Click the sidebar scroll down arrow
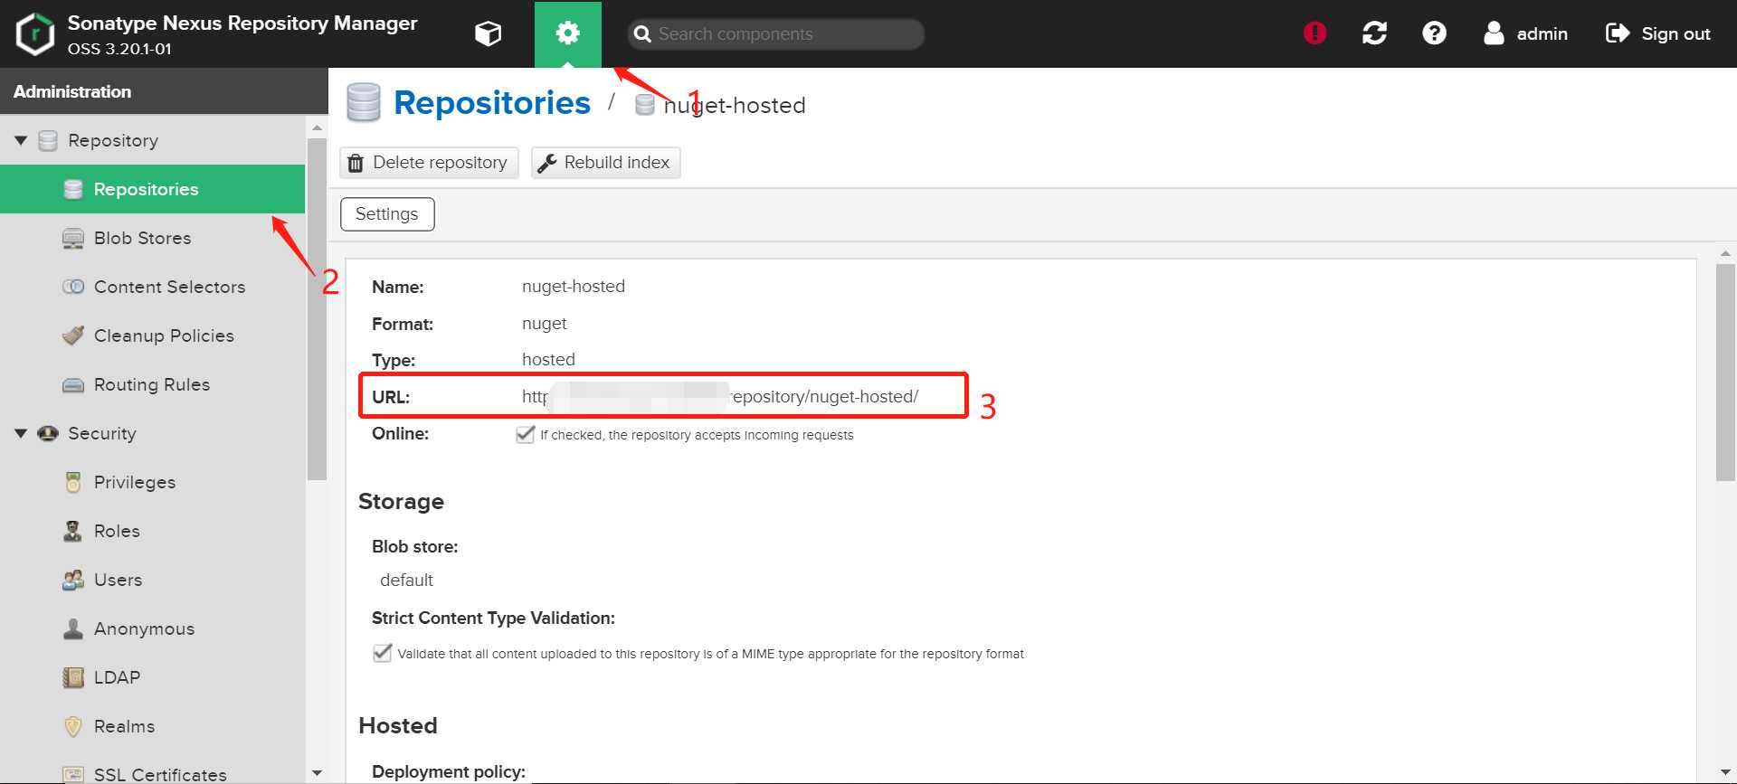This screenshot has width=1737, height=784. [x=317, y=773]
